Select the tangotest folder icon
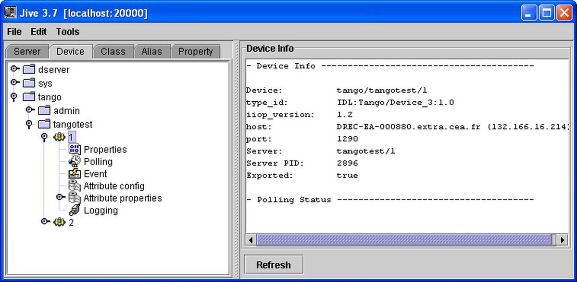Viewport: 577px width, 282px height. click(x=44, y=124)
